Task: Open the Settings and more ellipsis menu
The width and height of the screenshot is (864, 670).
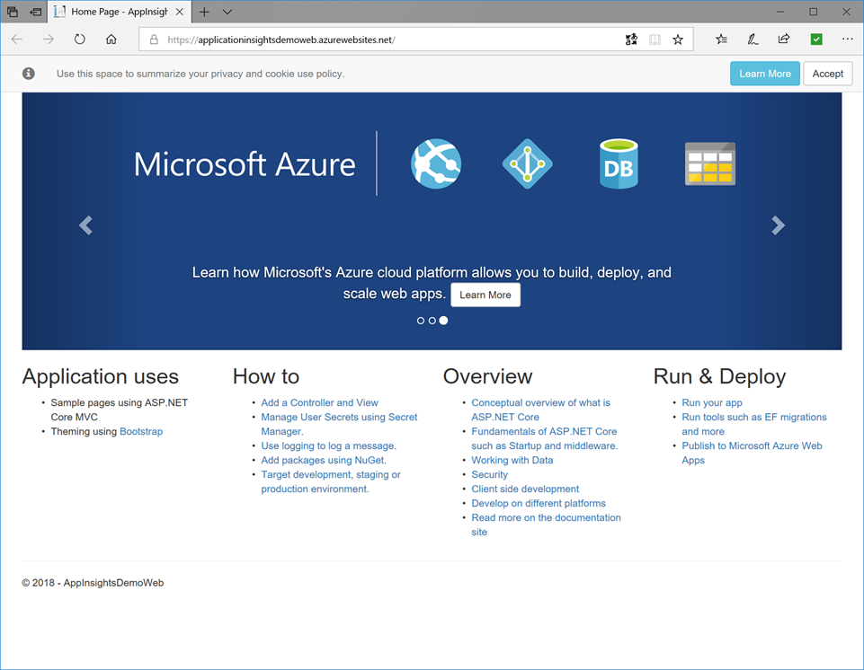Action: (x=848, y=40)
